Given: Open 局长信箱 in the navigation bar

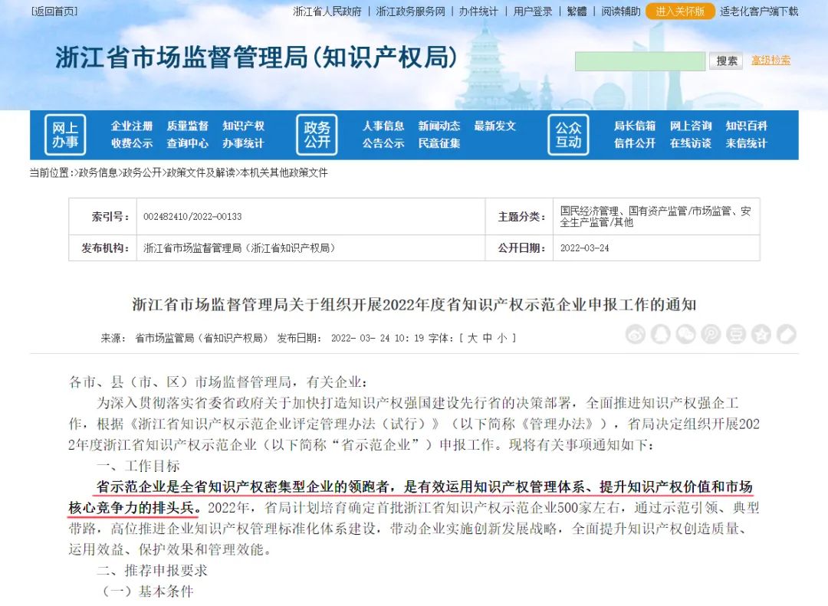Looking at the screenshot, I should [635, 126].
